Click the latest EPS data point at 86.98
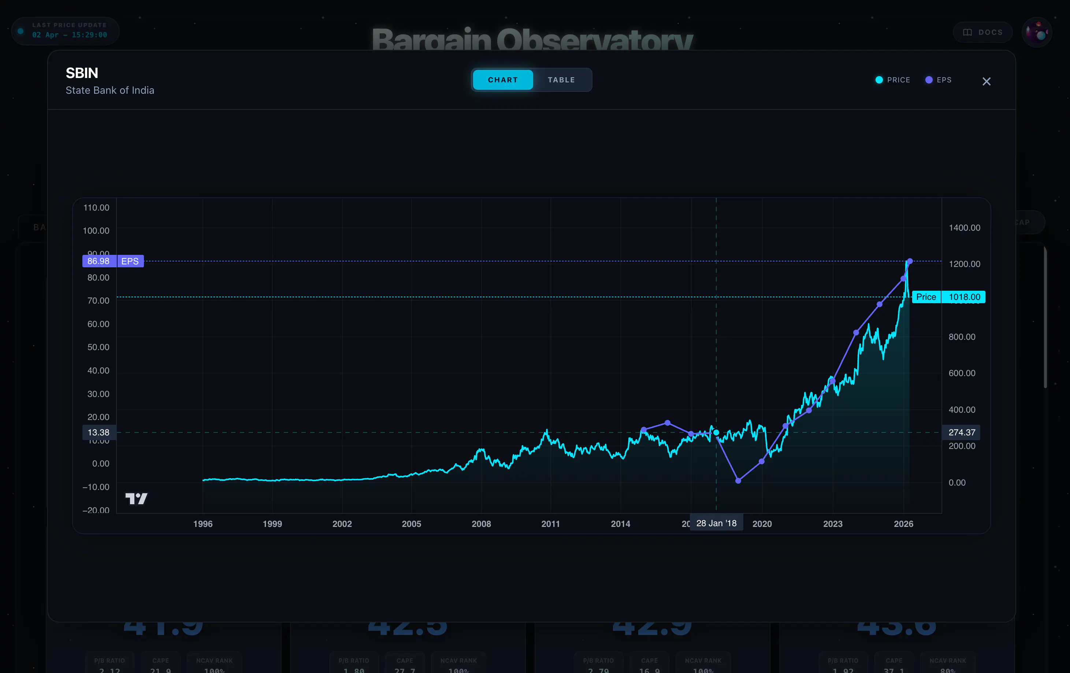 (x=910, y=261)
